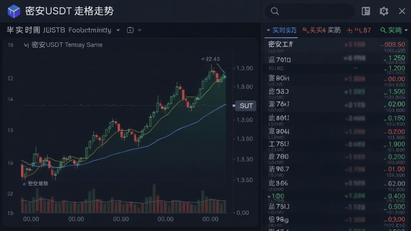
Task: Click the 0.400 green price value
Action: click(395, 196)
